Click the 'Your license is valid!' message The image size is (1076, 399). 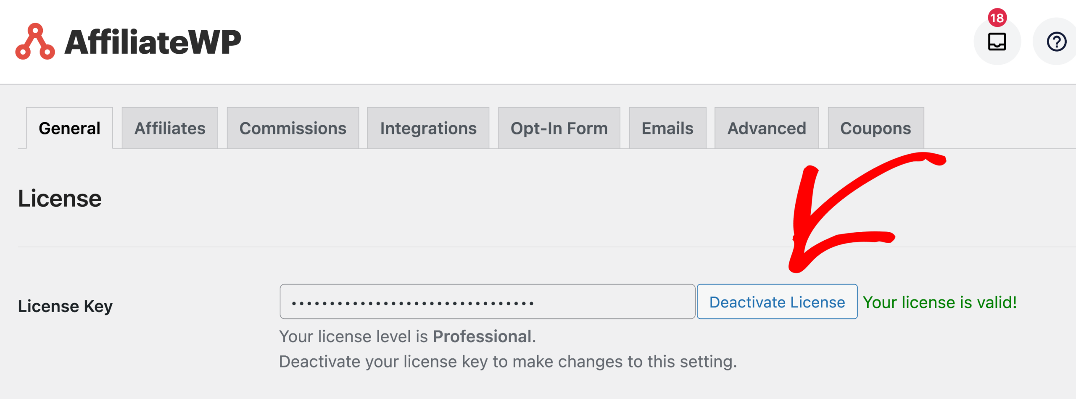940,302
